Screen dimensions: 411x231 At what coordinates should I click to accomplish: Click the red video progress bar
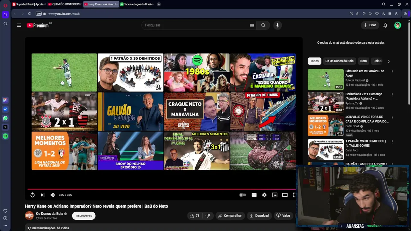[162, 189]
